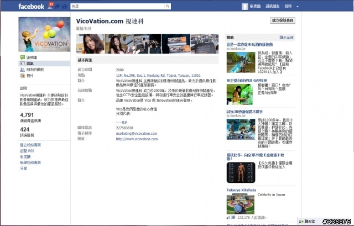Open the Keelung Rd. Taipei address link
The image size is (354, 226).
pyautogui.click(x=158, y=76)
